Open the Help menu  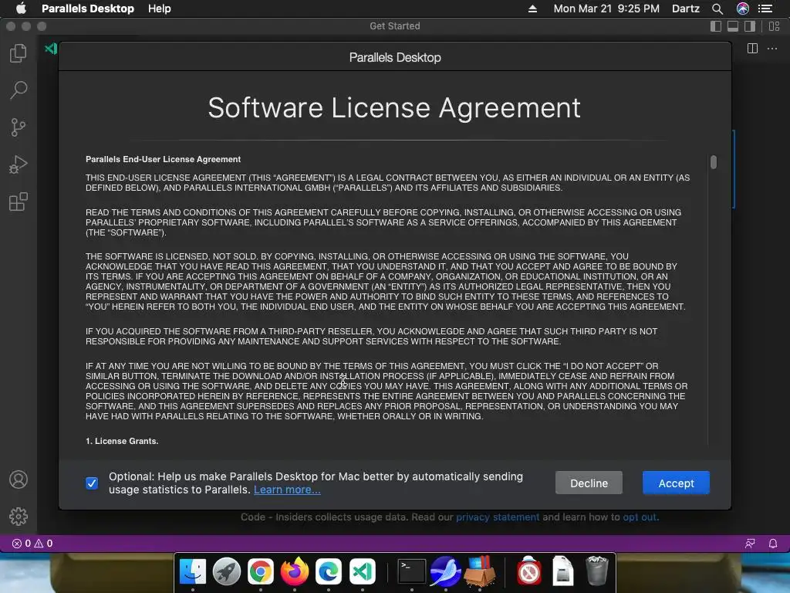point(159,8)
